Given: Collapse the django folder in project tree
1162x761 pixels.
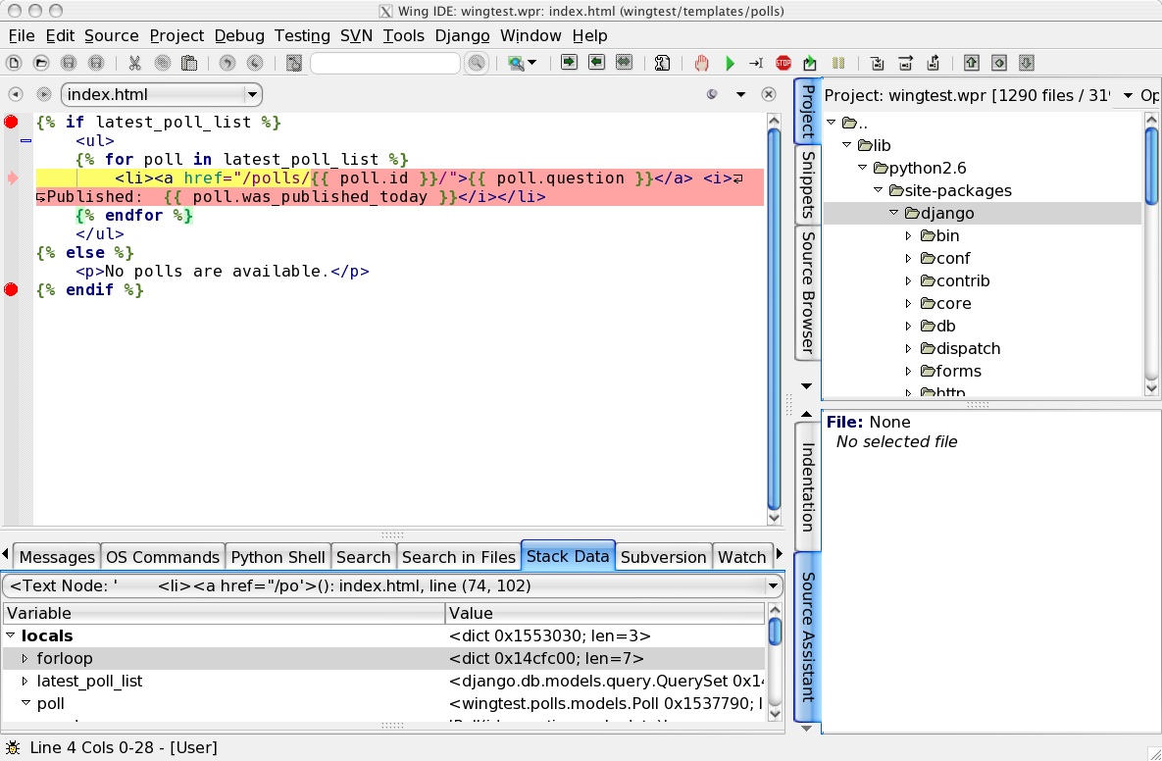Looking at the screenshot, I should pyautogui.click(x=893, y=214).
